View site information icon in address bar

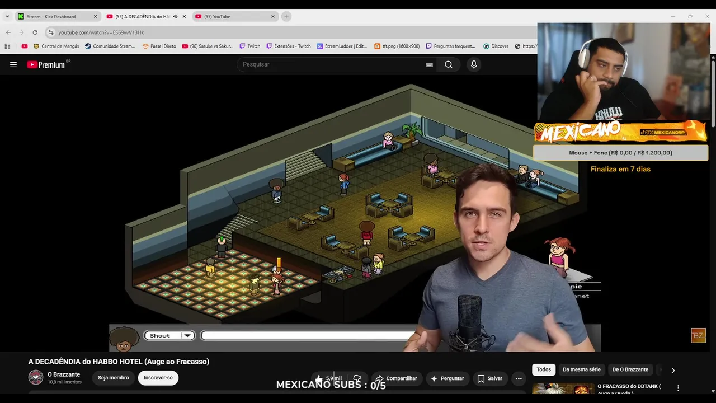(x=51, y=32)
